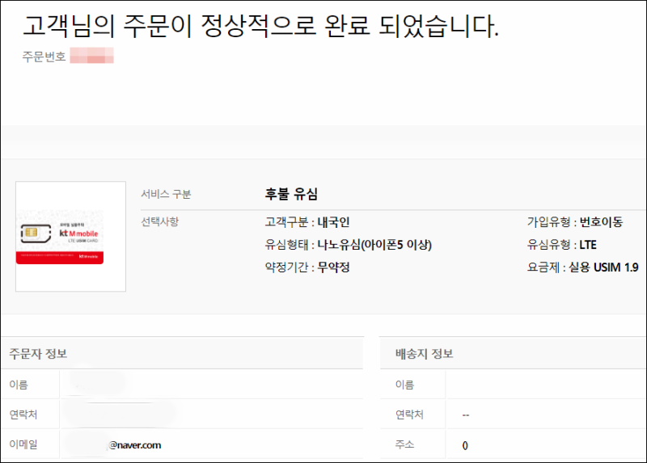The width and height of the screenshot is (647, 463).
Task: Select the 유심형태 나노유심 text
Action: coord(349,245)
